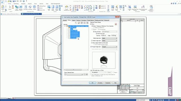Open the Inspect ribbon tab
The height and width of the screenshot is (101, 181).
30,4
